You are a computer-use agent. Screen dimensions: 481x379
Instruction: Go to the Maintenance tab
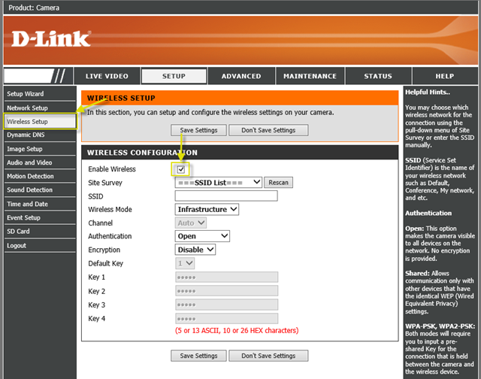pos(310,76)
